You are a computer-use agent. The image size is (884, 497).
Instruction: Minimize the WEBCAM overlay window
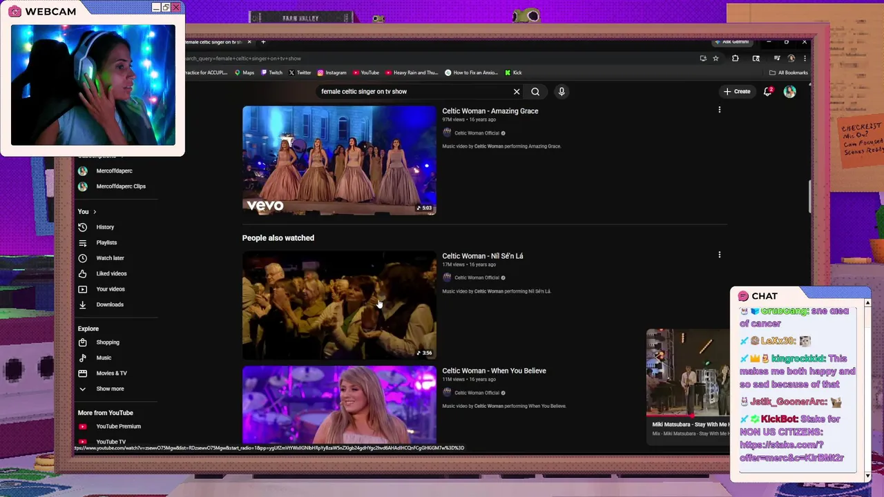tap(156, 8)
